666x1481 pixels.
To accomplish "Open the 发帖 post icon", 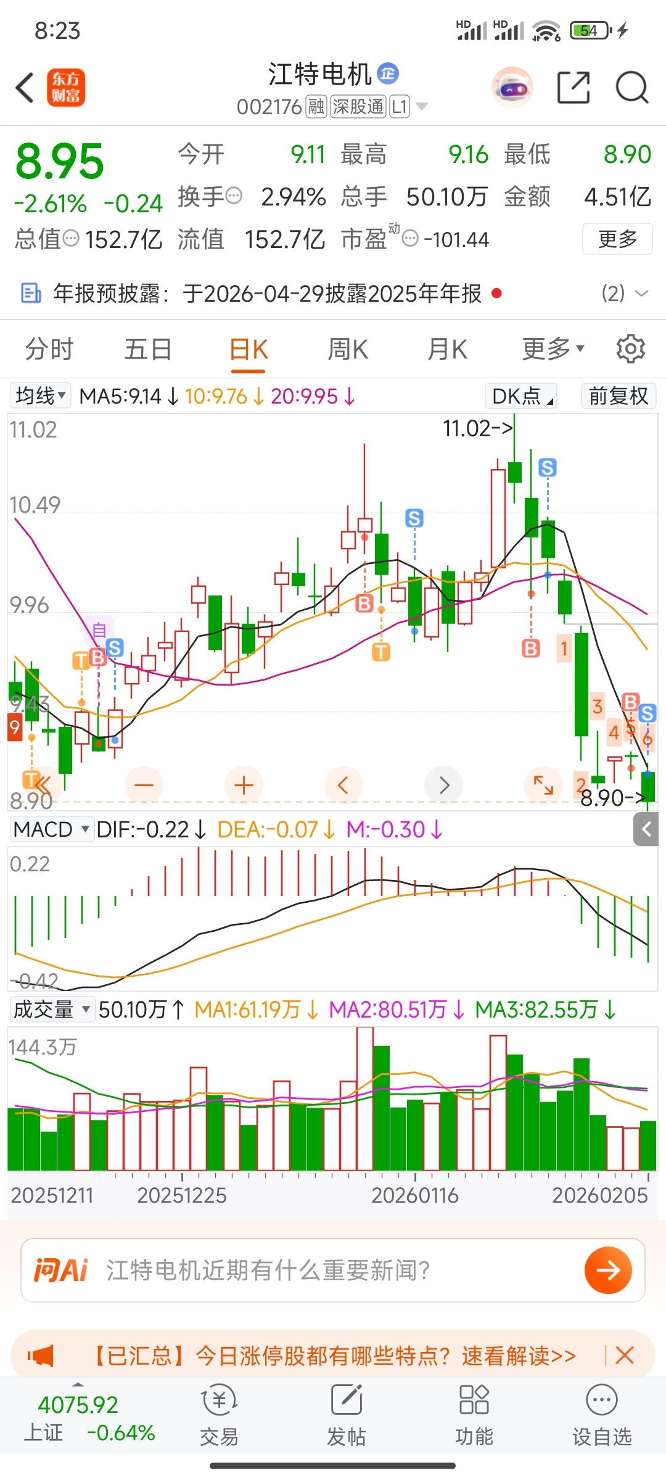I will coord(346,1416).
